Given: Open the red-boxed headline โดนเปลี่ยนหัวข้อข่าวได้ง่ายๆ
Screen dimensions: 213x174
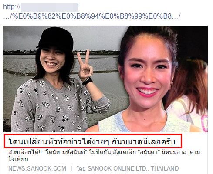Looking at the screenshot, I should pos(92,141).
